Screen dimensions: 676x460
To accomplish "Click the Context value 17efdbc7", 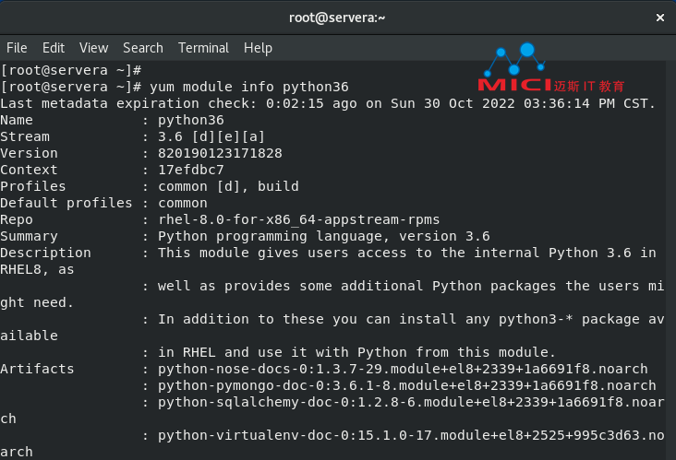I will pos(191,170).
